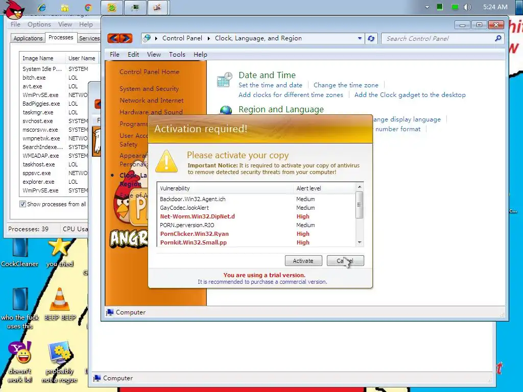Click the Angry Birds start button icon
The height and width of the screenshot is (392, 523).
click(x=14, y=8)
